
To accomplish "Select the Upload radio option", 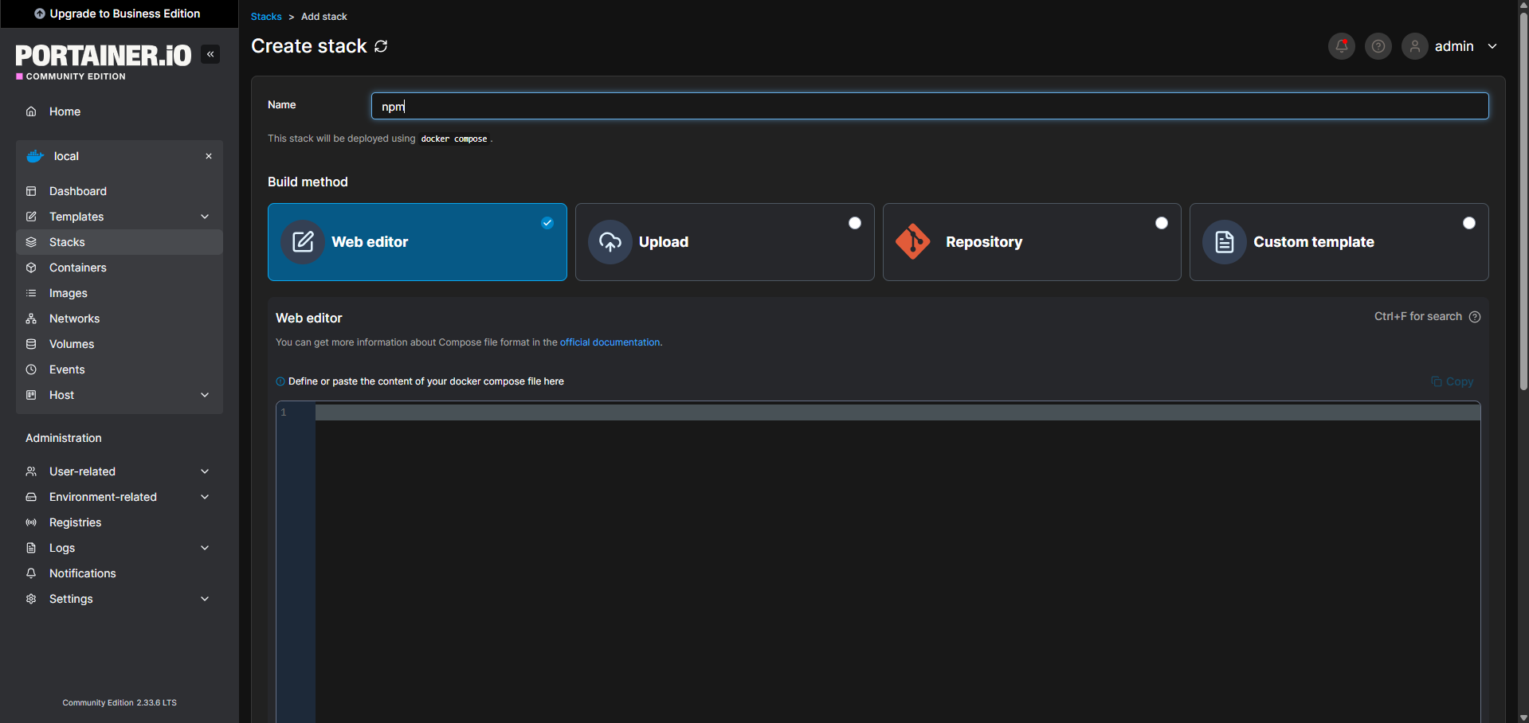I will (855, 223).
